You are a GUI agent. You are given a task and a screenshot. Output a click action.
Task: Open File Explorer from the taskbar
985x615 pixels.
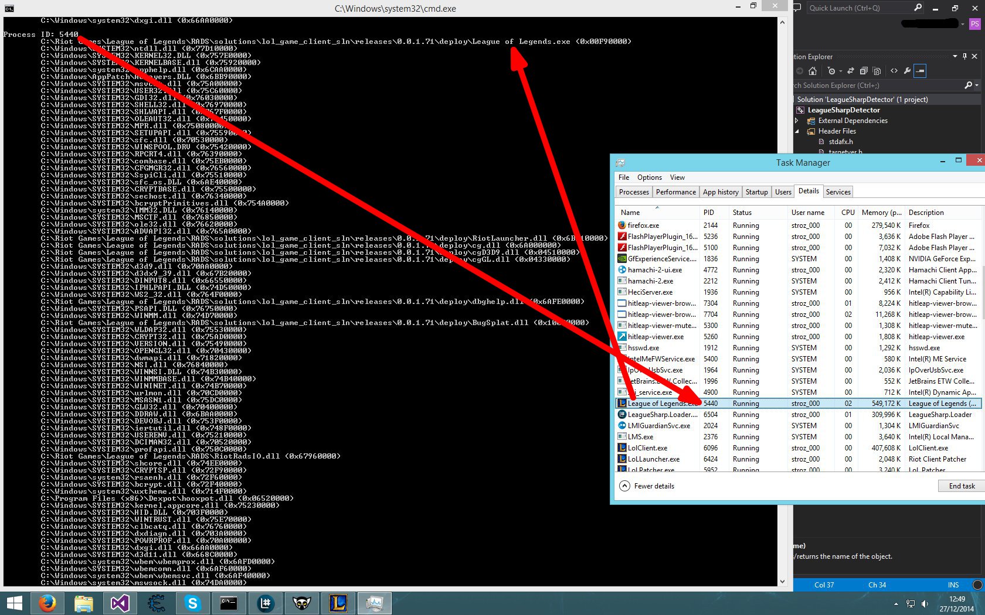(x=83, y=603)
